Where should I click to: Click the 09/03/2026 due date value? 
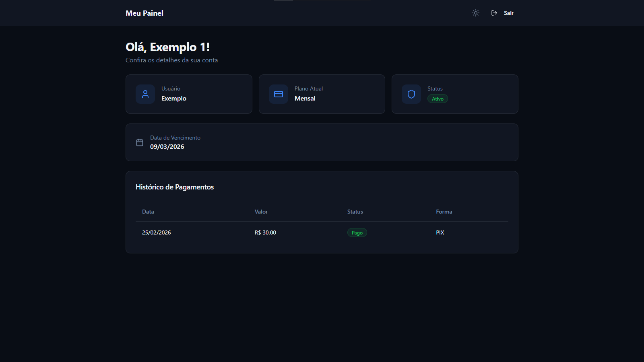pos(167,147)
